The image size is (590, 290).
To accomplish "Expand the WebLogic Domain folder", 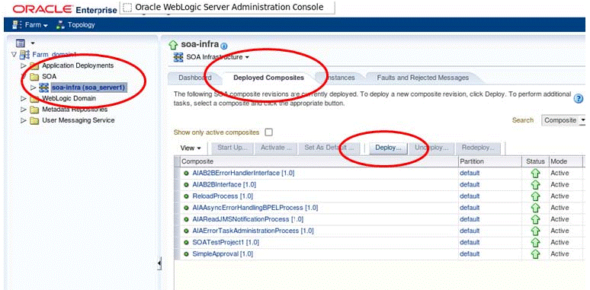I will [x=24, y=98].
